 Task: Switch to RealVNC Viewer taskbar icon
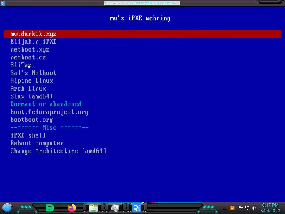(x=137, y=208)
